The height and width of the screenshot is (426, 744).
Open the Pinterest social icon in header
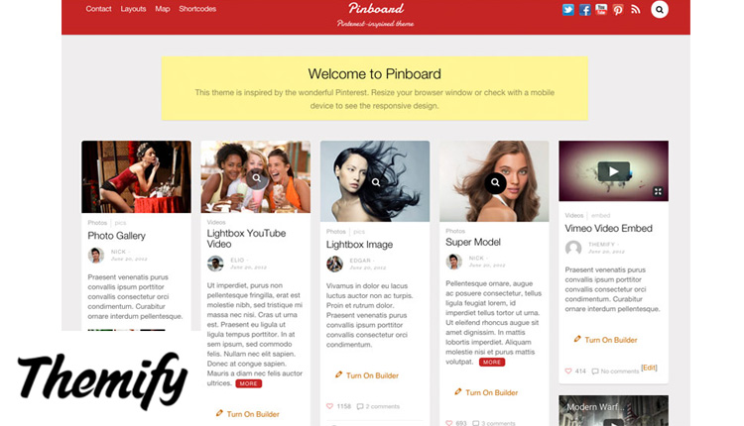click(x=618, y=10)
